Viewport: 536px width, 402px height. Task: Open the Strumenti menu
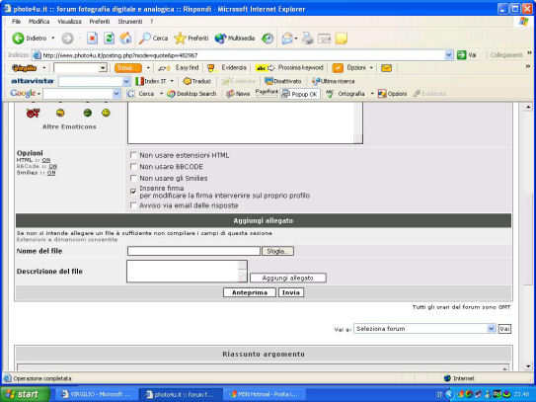tap(130, 21)
